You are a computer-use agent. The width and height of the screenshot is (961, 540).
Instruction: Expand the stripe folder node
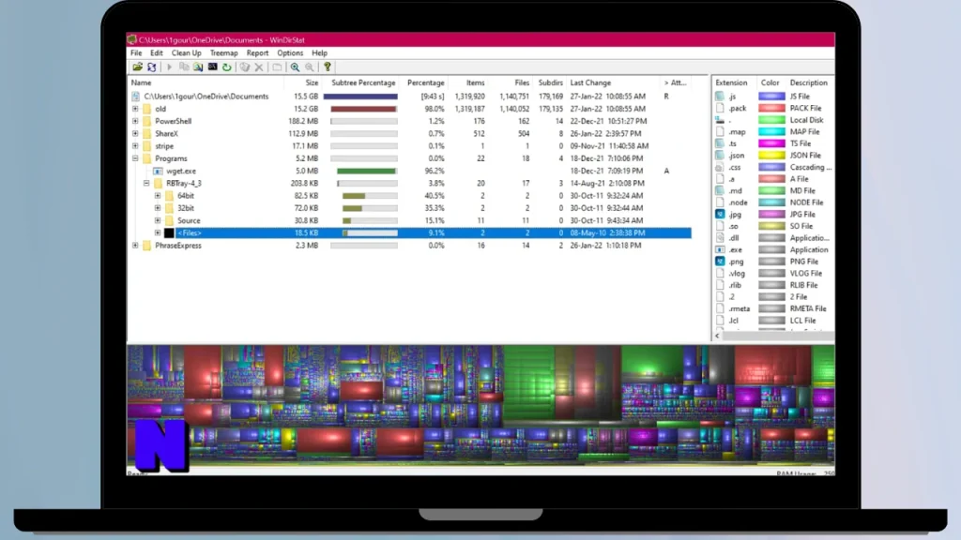coord(135,145)
